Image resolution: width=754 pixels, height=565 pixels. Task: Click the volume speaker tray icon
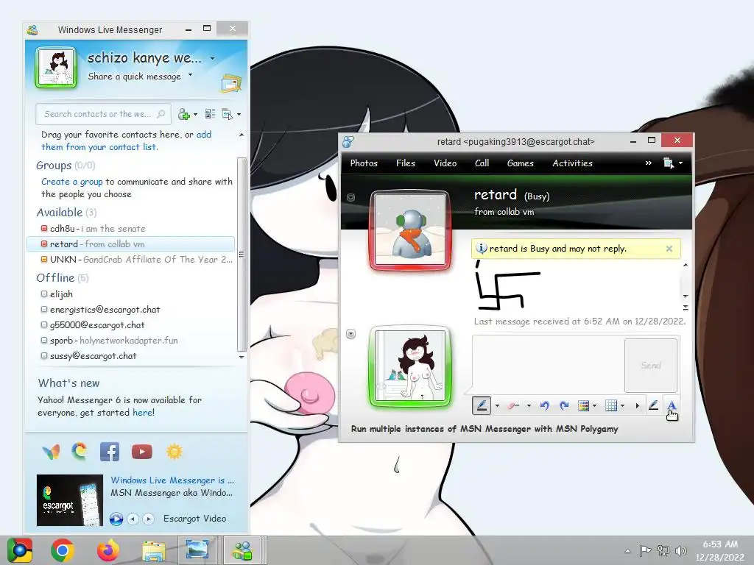click(681, 550)
